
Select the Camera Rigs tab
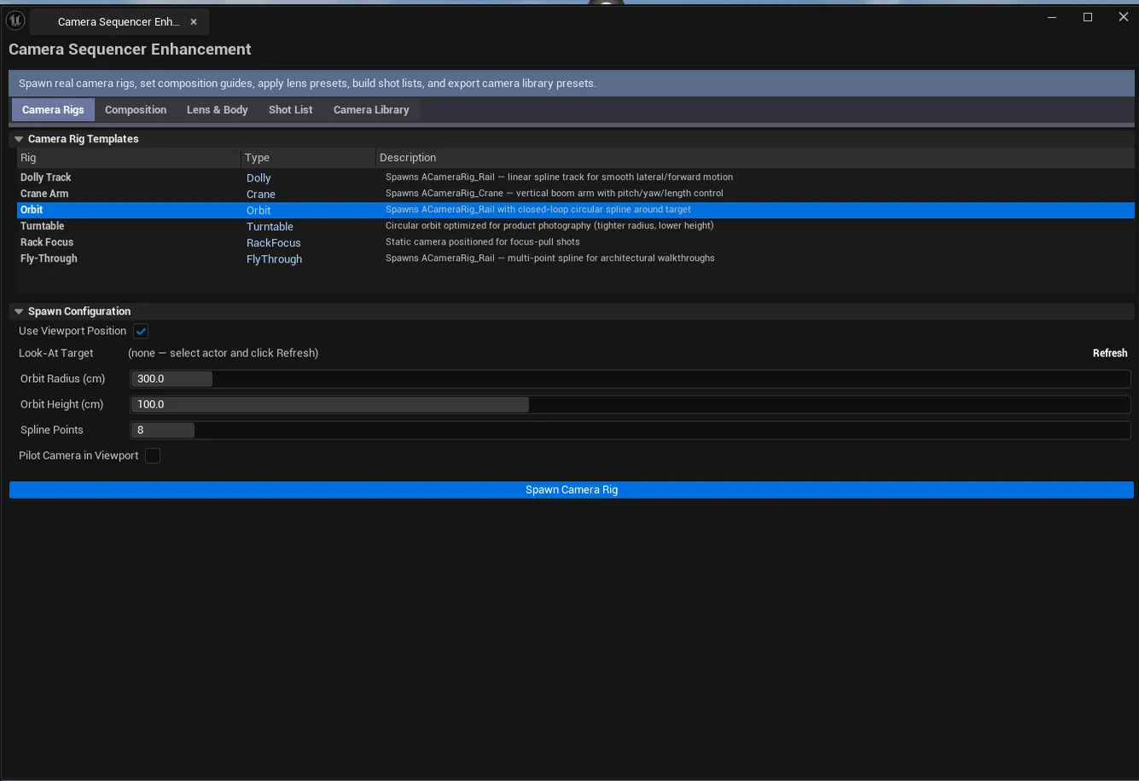click(x=53, y=110)
